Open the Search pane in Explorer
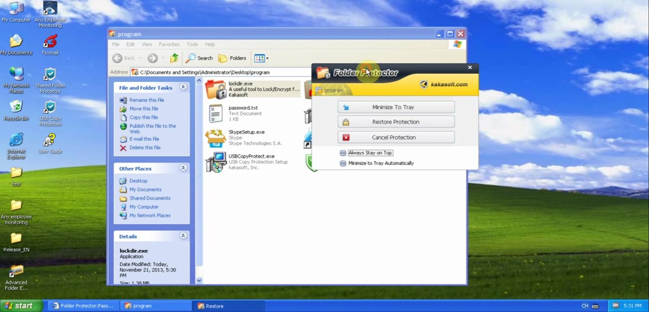 tap(199, 58)
